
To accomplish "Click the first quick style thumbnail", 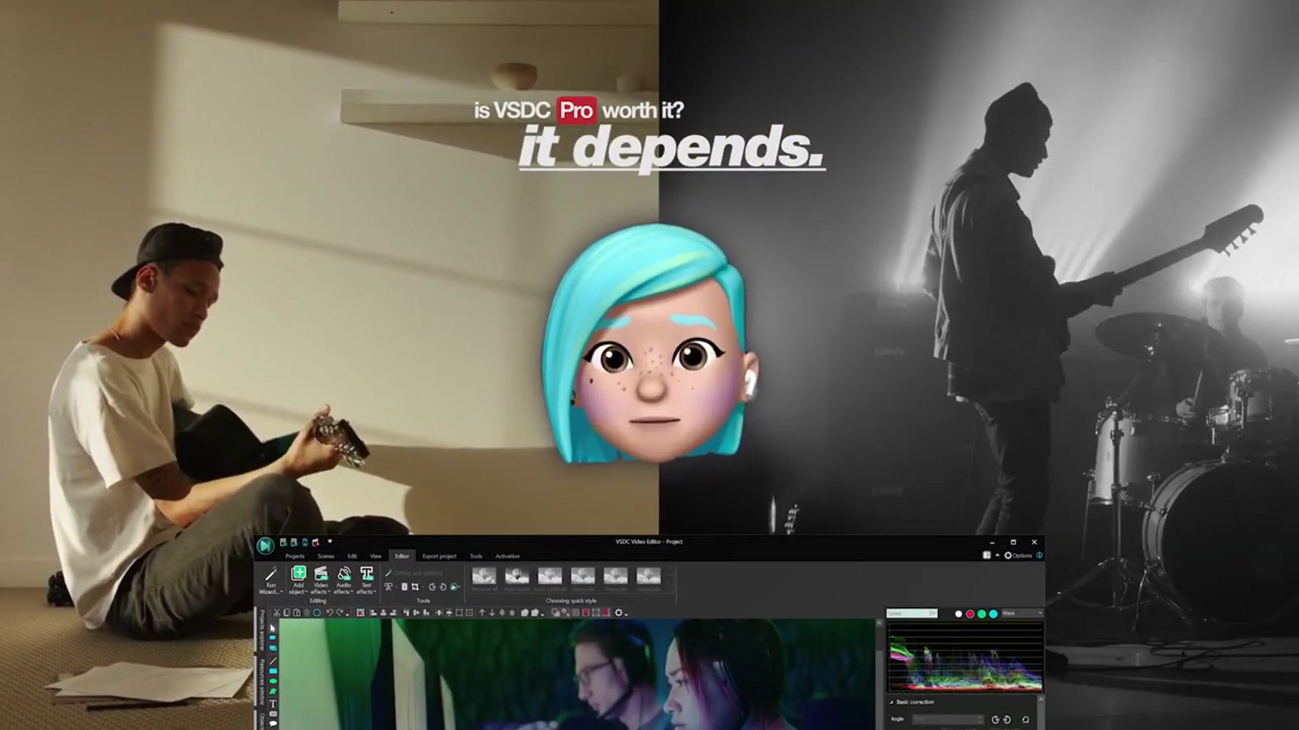I will pos(484,576).
